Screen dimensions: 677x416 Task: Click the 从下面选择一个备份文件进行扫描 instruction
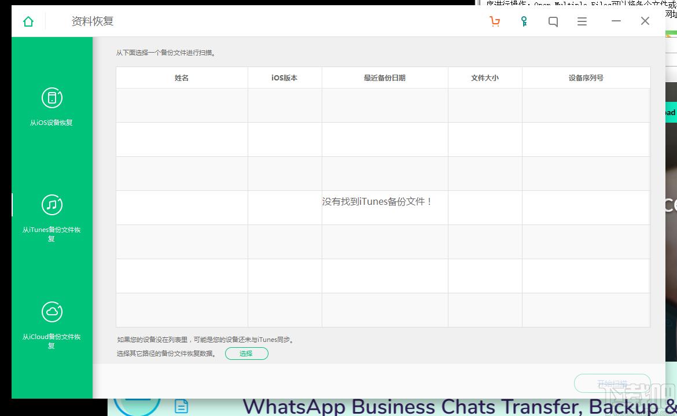(x=166, y=53)
